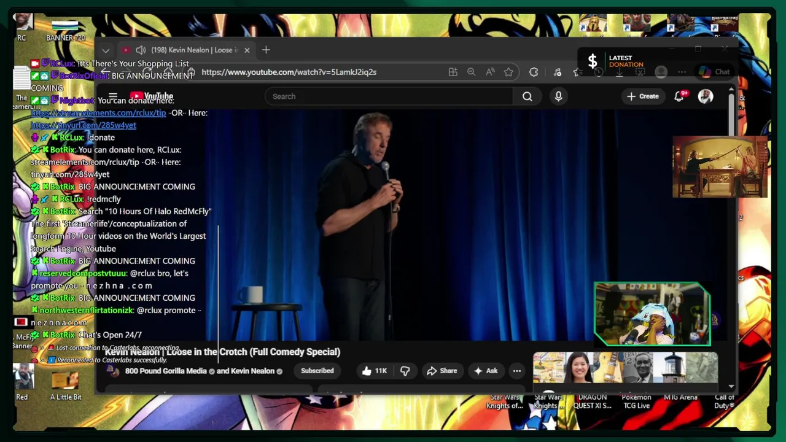Screen dimensions: 786x442
Task: Open the Favorites list icon
Action: 577,72
